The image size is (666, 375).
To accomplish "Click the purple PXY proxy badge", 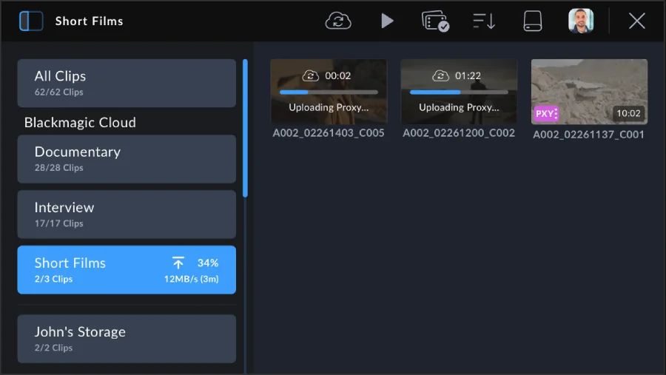I will [x=546, y=114].
